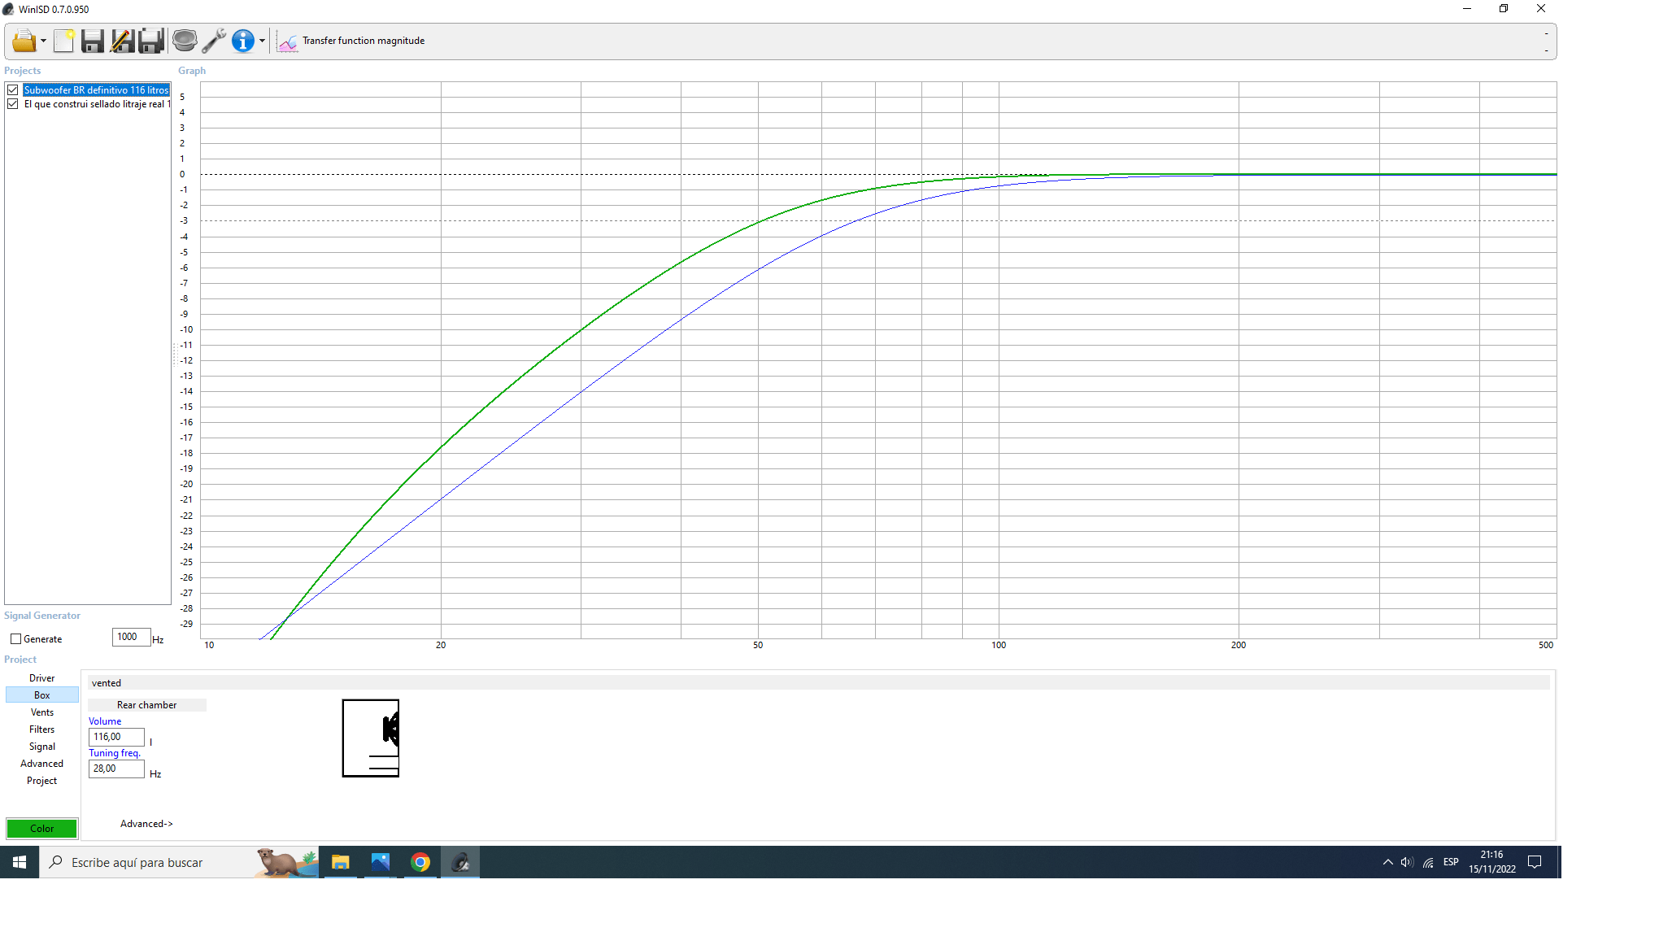Click the graph type chart icon

287,41
